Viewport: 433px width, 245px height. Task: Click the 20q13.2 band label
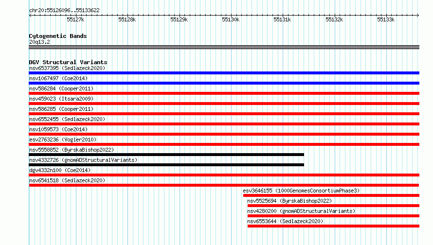click(39, 42)
